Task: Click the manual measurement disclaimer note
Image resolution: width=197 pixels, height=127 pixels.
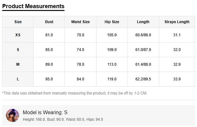Action: click(x=75, y=93)
